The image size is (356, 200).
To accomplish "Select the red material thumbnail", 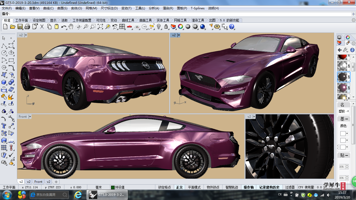I will pyautogui.click(x=343, y=57).
